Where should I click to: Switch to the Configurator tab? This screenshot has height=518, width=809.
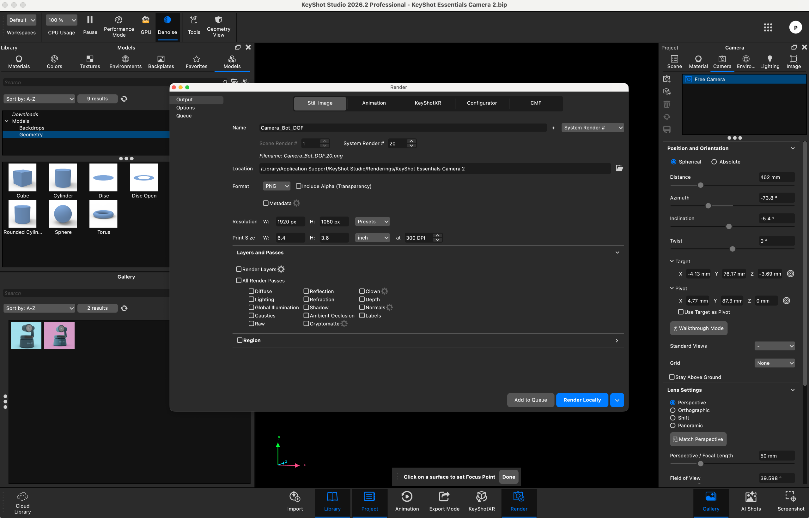481,103
